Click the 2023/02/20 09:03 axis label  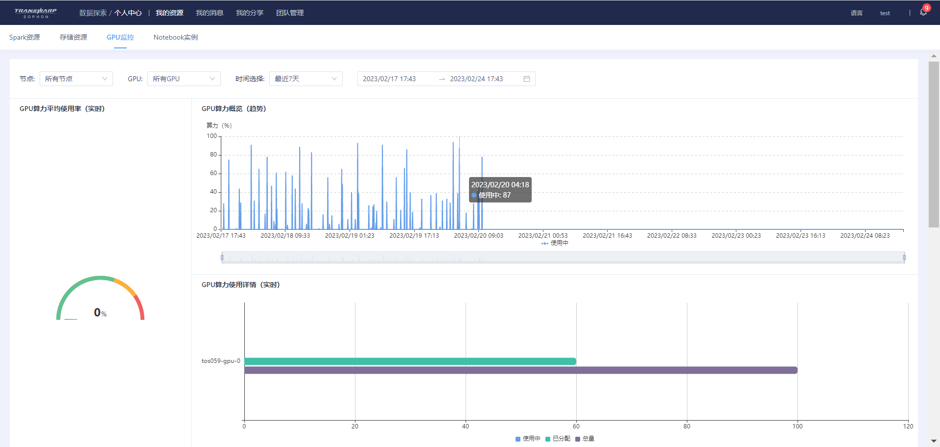click(478, 236)
